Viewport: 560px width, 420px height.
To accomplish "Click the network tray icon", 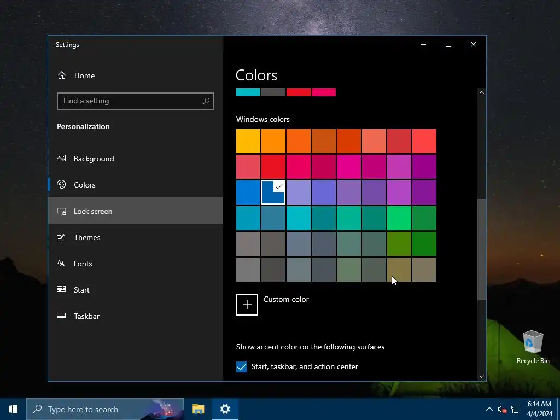I will click(515, 410).
